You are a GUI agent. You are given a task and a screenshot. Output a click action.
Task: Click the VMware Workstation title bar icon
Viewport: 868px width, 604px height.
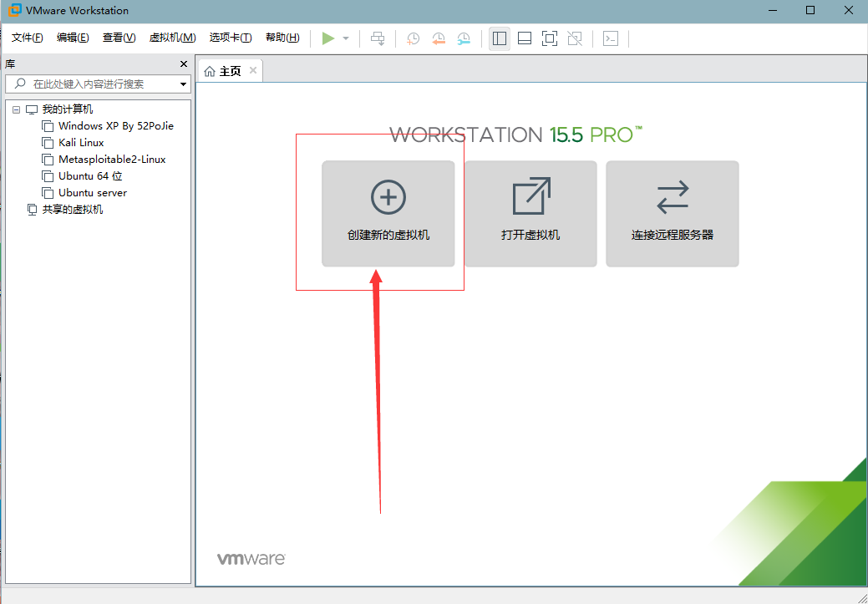pos(14,11)
